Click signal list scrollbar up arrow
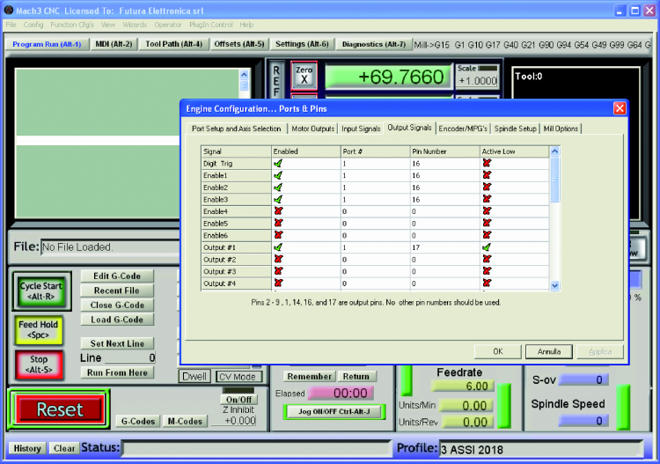 (554, 151)
